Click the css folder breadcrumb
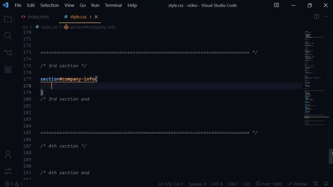This screenshot has width=333, height=187. pos(25,27)
